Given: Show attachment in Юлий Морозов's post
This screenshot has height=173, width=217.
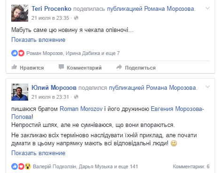Looking at the screenshot, I should 38,153.
